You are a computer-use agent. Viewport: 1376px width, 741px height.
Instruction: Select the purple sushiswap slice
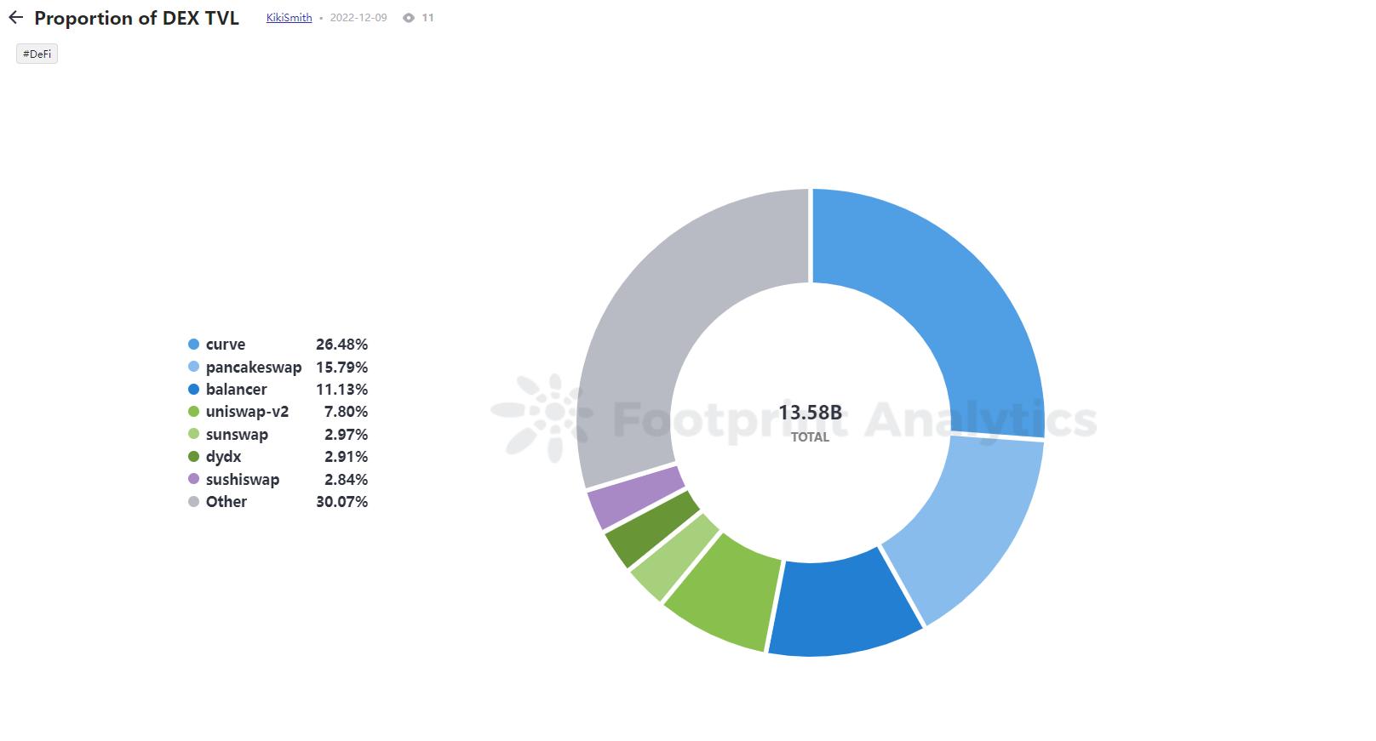point(634,498)
